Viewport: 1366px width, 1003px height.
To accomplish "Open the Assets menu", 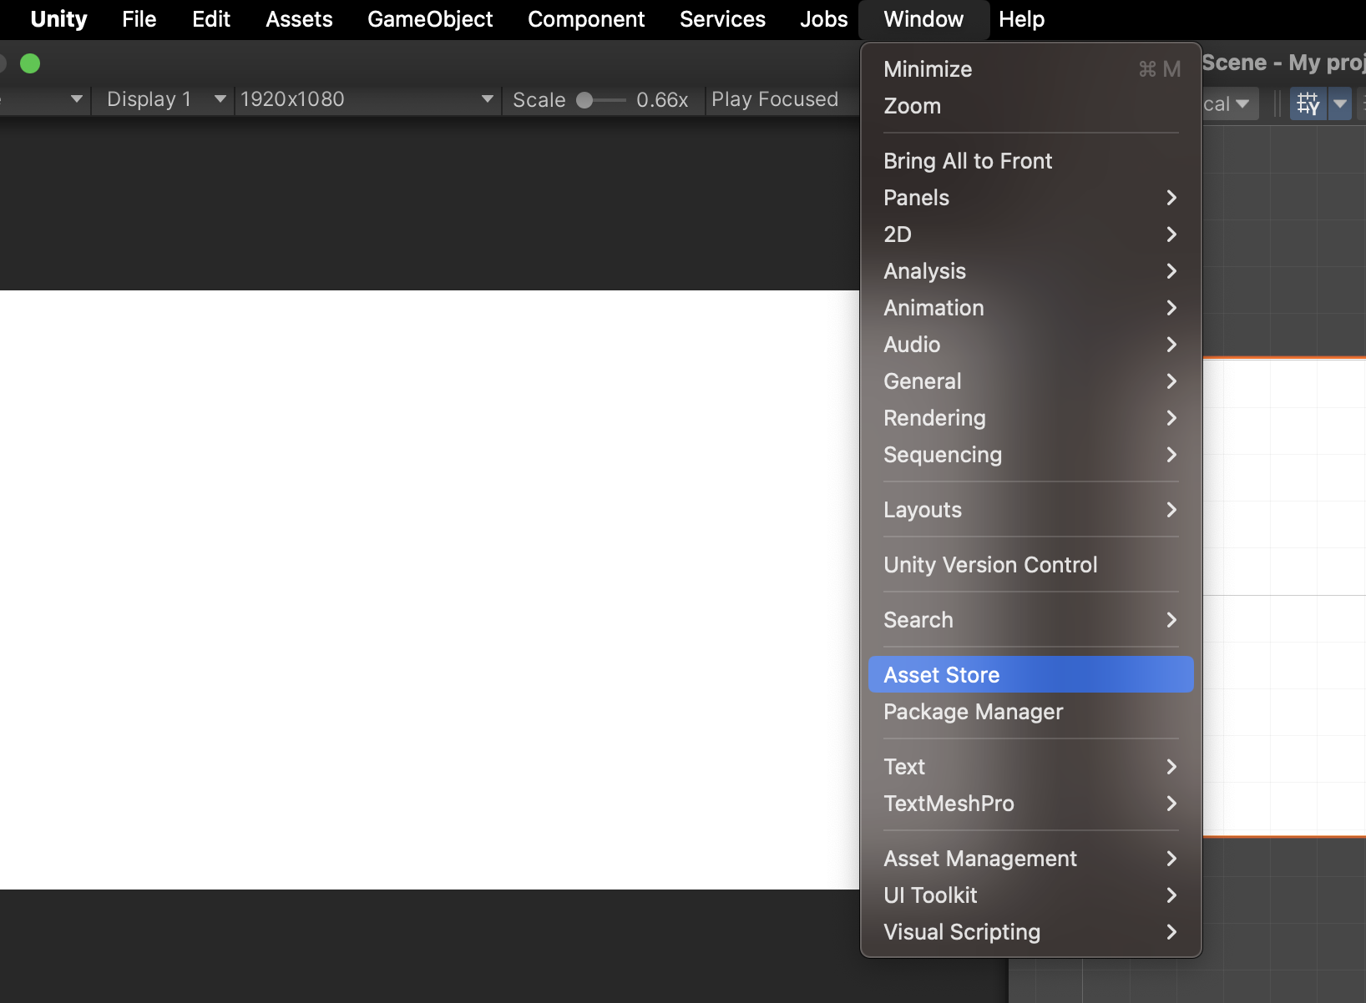I will (299, 19).
